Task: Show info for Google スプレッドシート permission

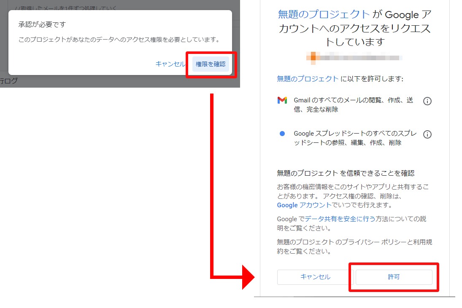Action: (x=427, y=134)
